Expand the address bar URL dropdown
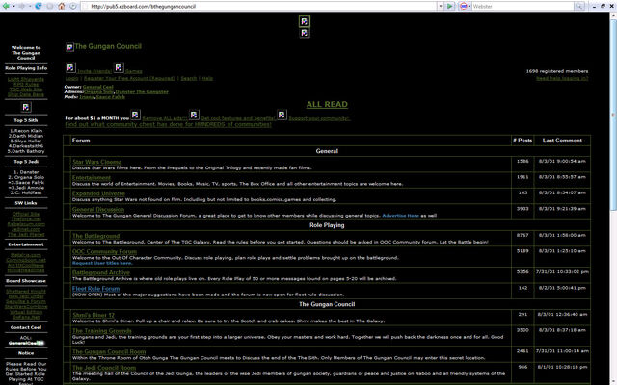The width and height of the screenshot is (617, 385). (441, 6)
